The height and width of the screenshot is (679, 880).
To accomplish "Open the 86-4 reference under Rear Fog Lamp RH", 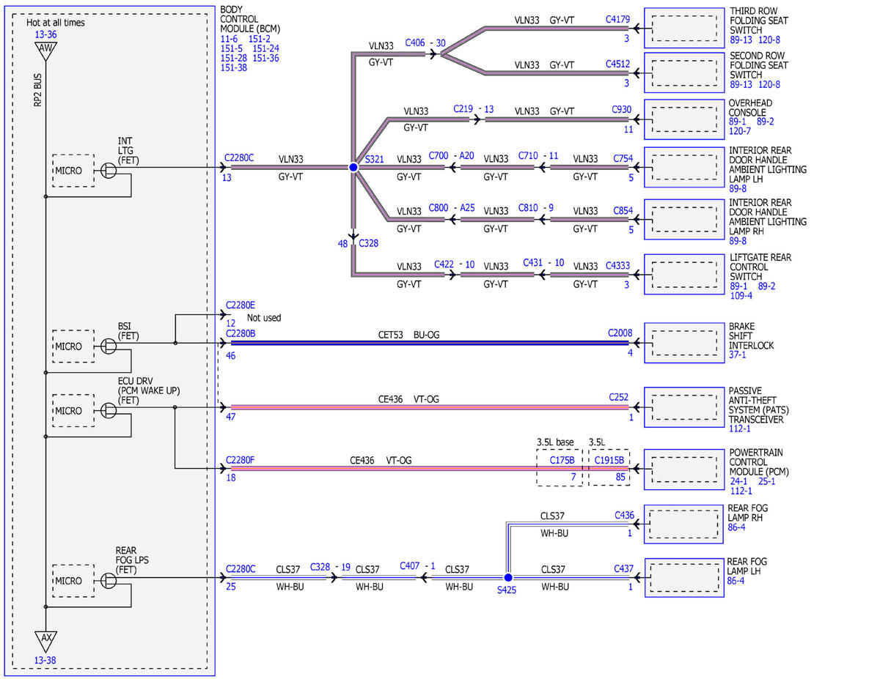I will click(x=738, y=527).
